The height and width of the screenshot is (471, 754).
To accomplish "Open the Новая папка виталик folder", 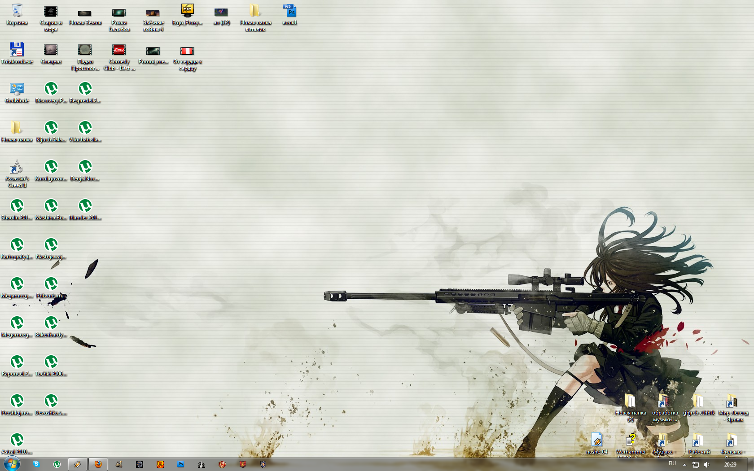I will pyautogui.click(x=256, y=17).
